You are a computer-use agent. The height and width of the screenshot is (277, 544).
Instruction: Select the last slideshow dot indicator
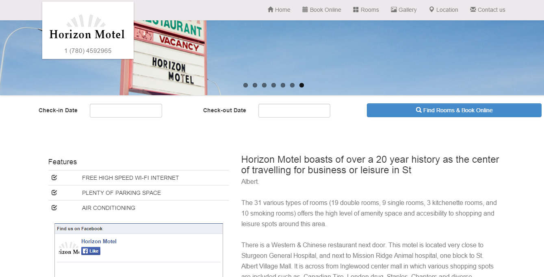point(301,85)
